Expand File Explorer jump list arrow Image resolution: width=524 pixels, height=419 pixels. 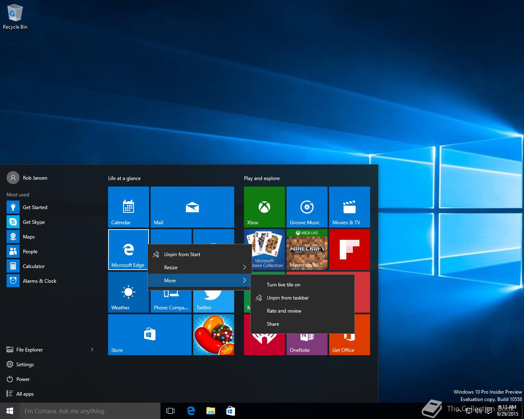[92, 349]
